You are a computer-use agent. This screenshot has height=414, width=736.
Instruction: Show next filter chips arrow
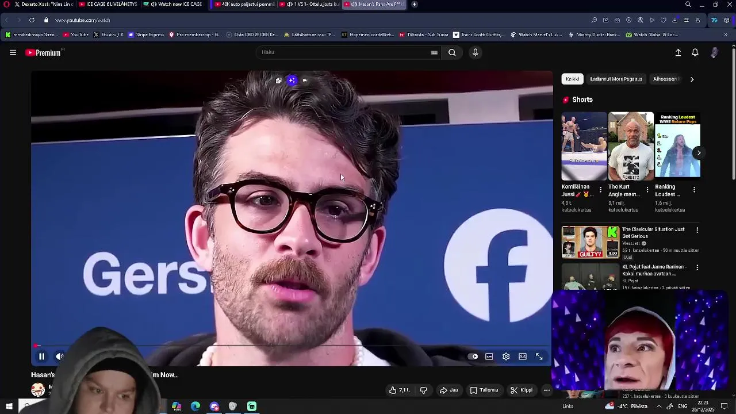coord(692,79)
